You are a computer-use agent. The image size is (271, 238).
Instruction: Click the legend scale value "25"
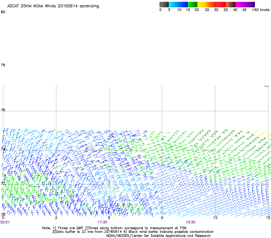[207, 10]
